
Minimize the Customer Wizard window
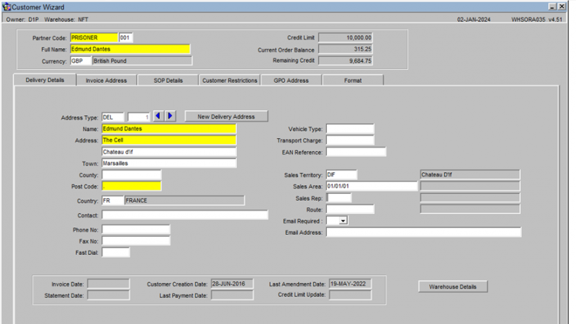coord(552,6)
